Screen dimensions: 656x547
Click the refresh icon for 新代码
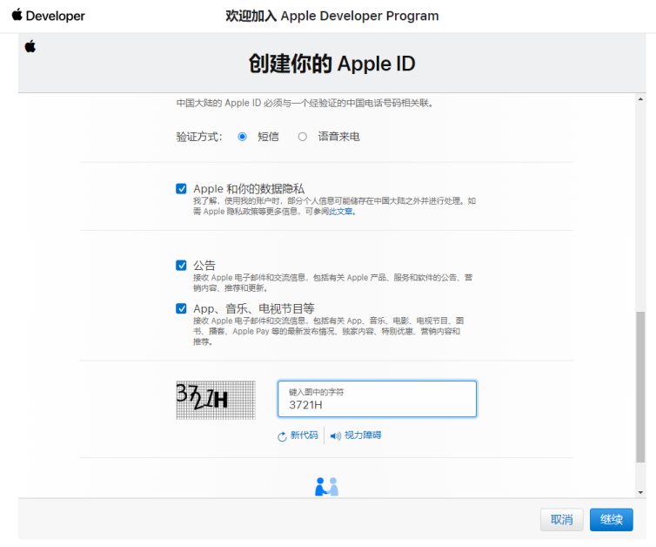click(282, 436)
